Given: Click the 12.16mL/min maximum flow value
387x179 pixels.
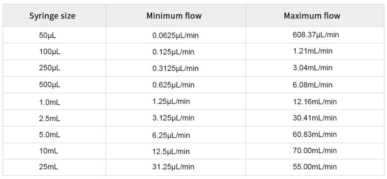Looking at the screenshot, I should coord(314,101).
